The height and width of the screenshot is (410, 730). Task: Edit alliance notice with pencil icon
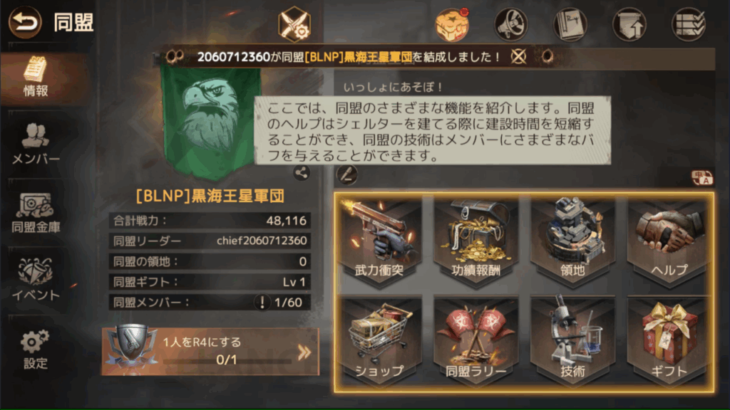[x=347, y=175]
